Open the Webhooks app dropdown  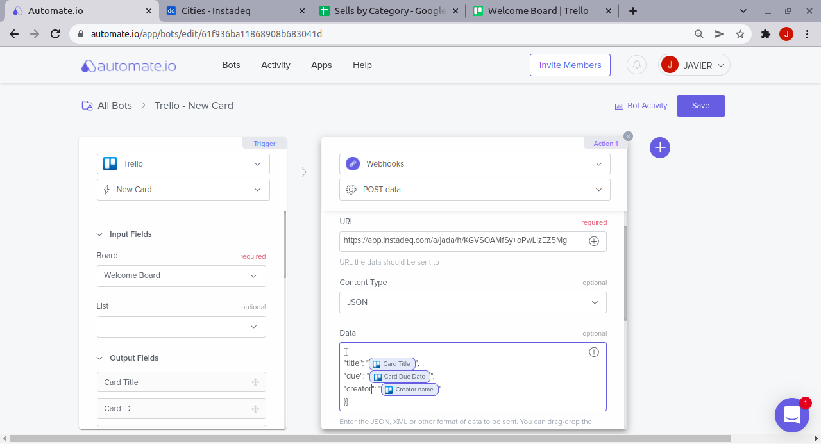475,164
